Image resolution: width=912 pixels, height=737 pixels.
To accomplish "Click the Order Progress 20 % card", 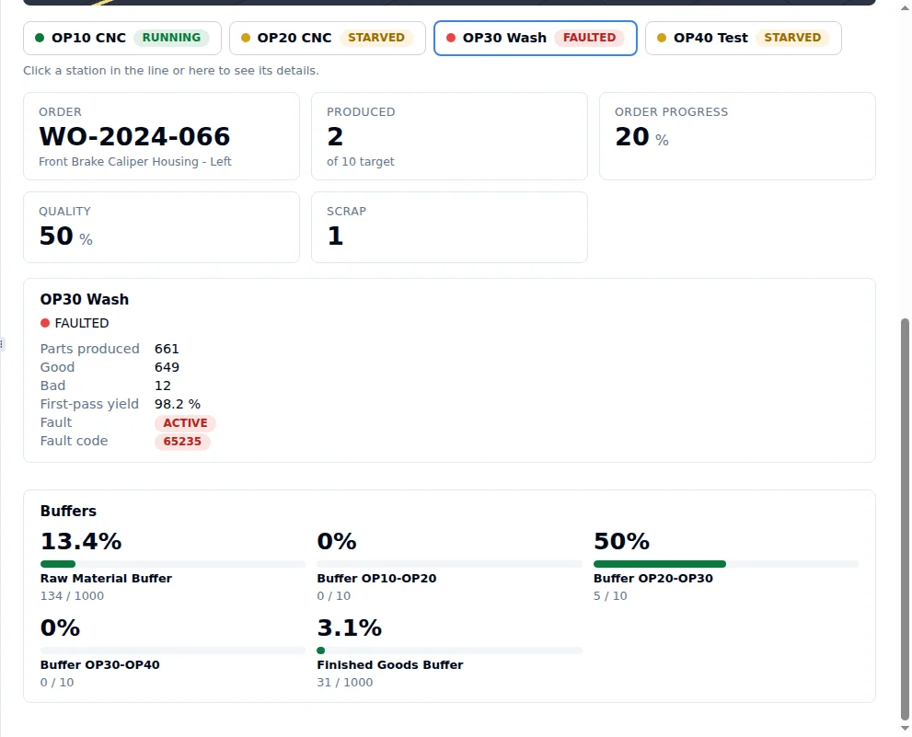I will (x=737, y=136).
